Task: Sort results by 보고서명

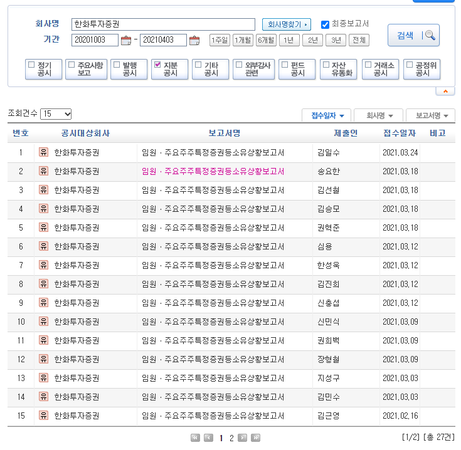Action: [431, 115]
